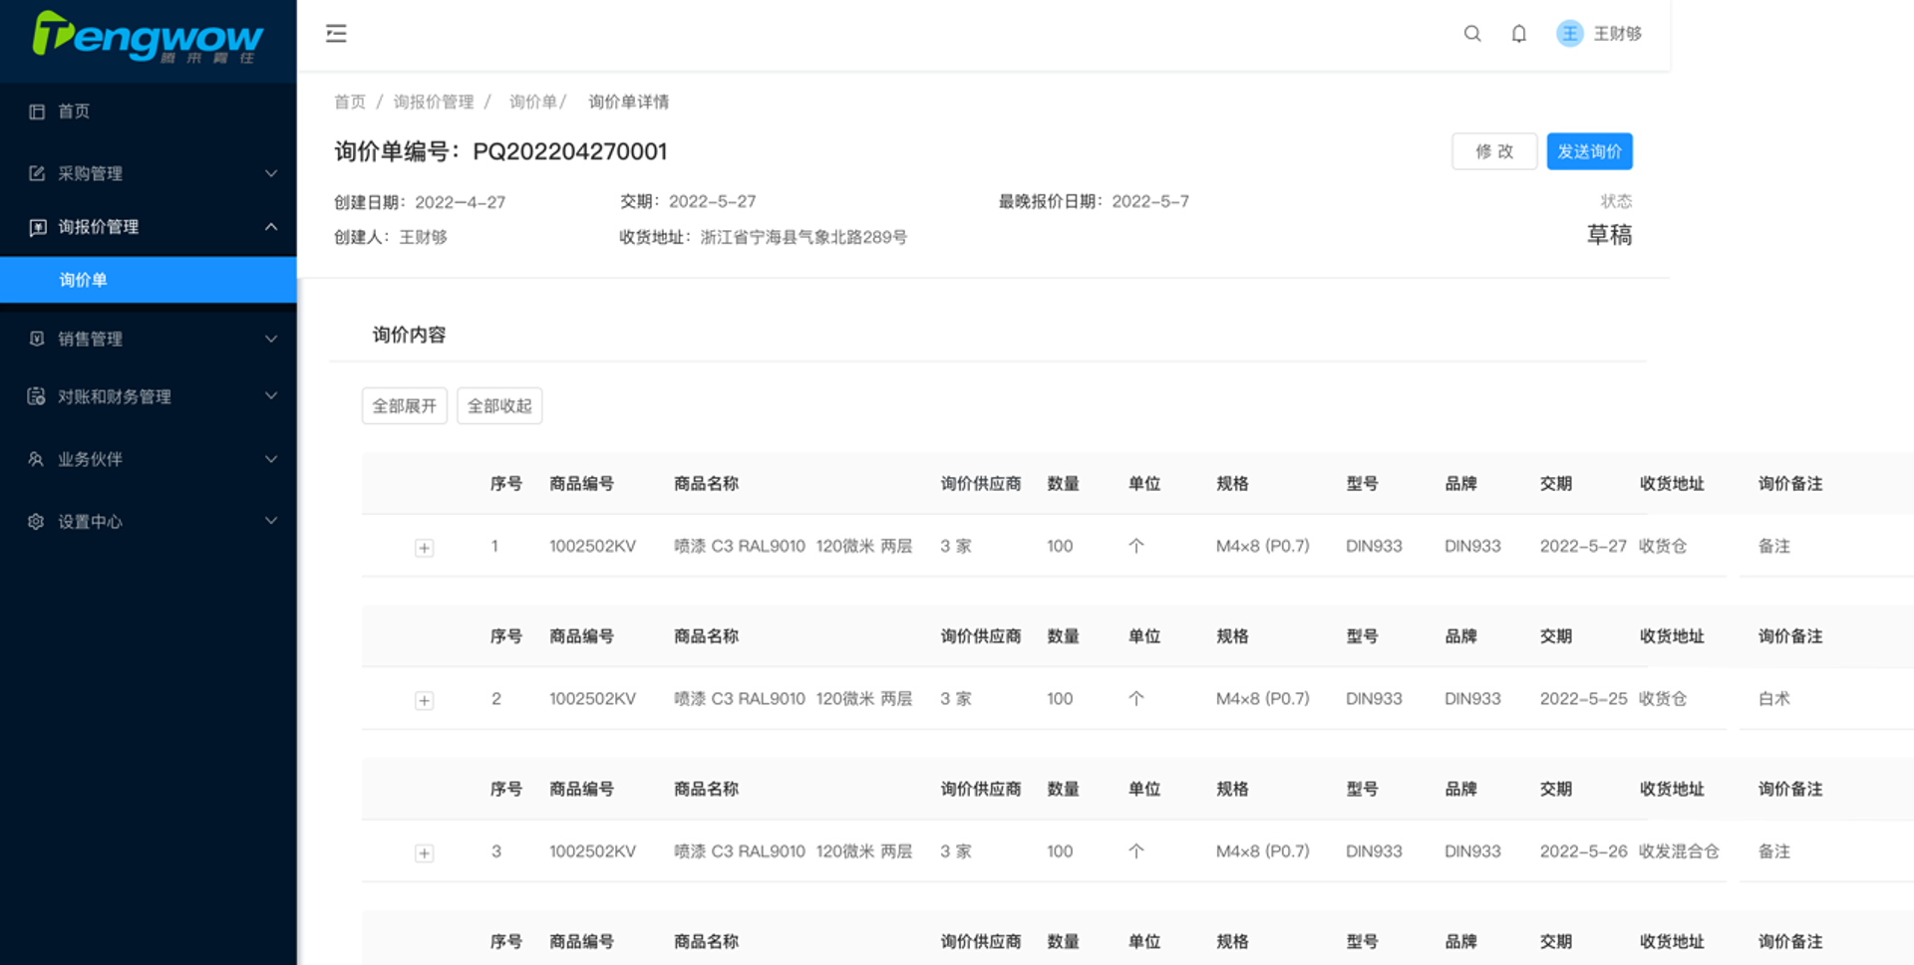
Task: Click the 首页 home icon in sidebar
Action: coord(37,112)
